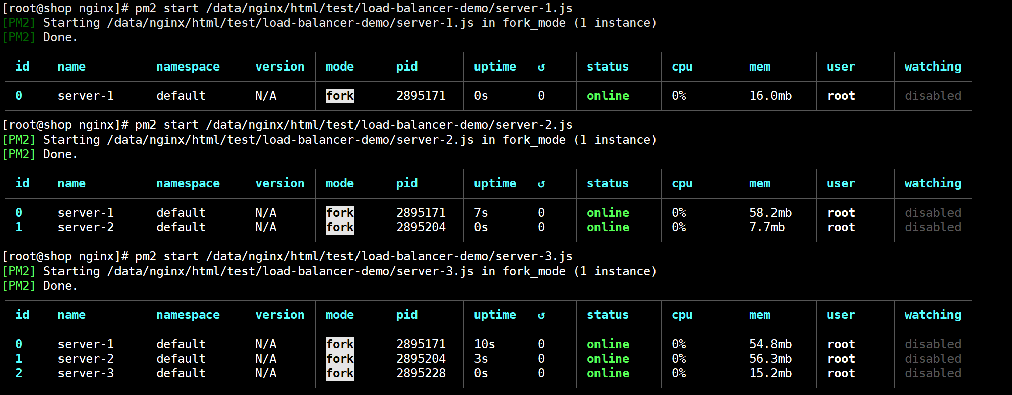Click status header of the single-server table
The height and width of the screenshot is (395, 1012).
coord(608,67)
